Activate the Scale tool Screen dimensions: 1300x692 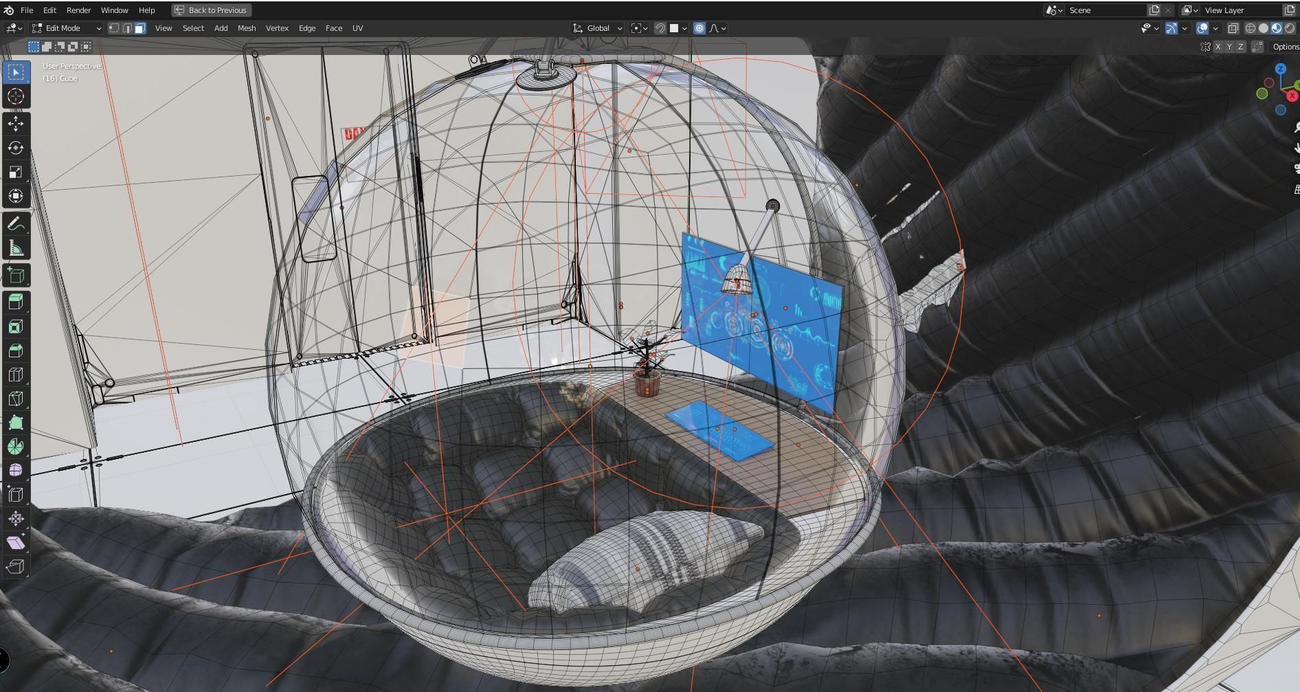[x=16, y=172]
